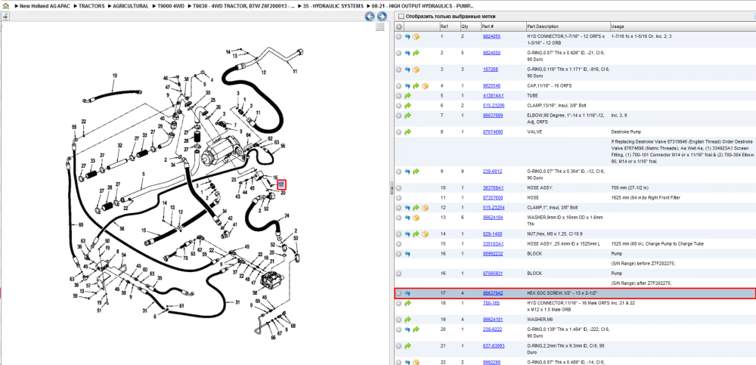
Task: Open the 35 - HYDRAULIC SYSTEMS breadcrumb
Action: [x=333, y=6]
